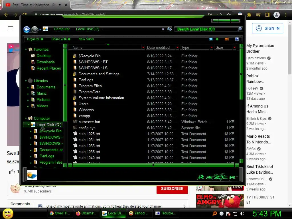Select the autoexec.bat file icon
This screenshot has height=219, width=292.
tap(75, 122)
